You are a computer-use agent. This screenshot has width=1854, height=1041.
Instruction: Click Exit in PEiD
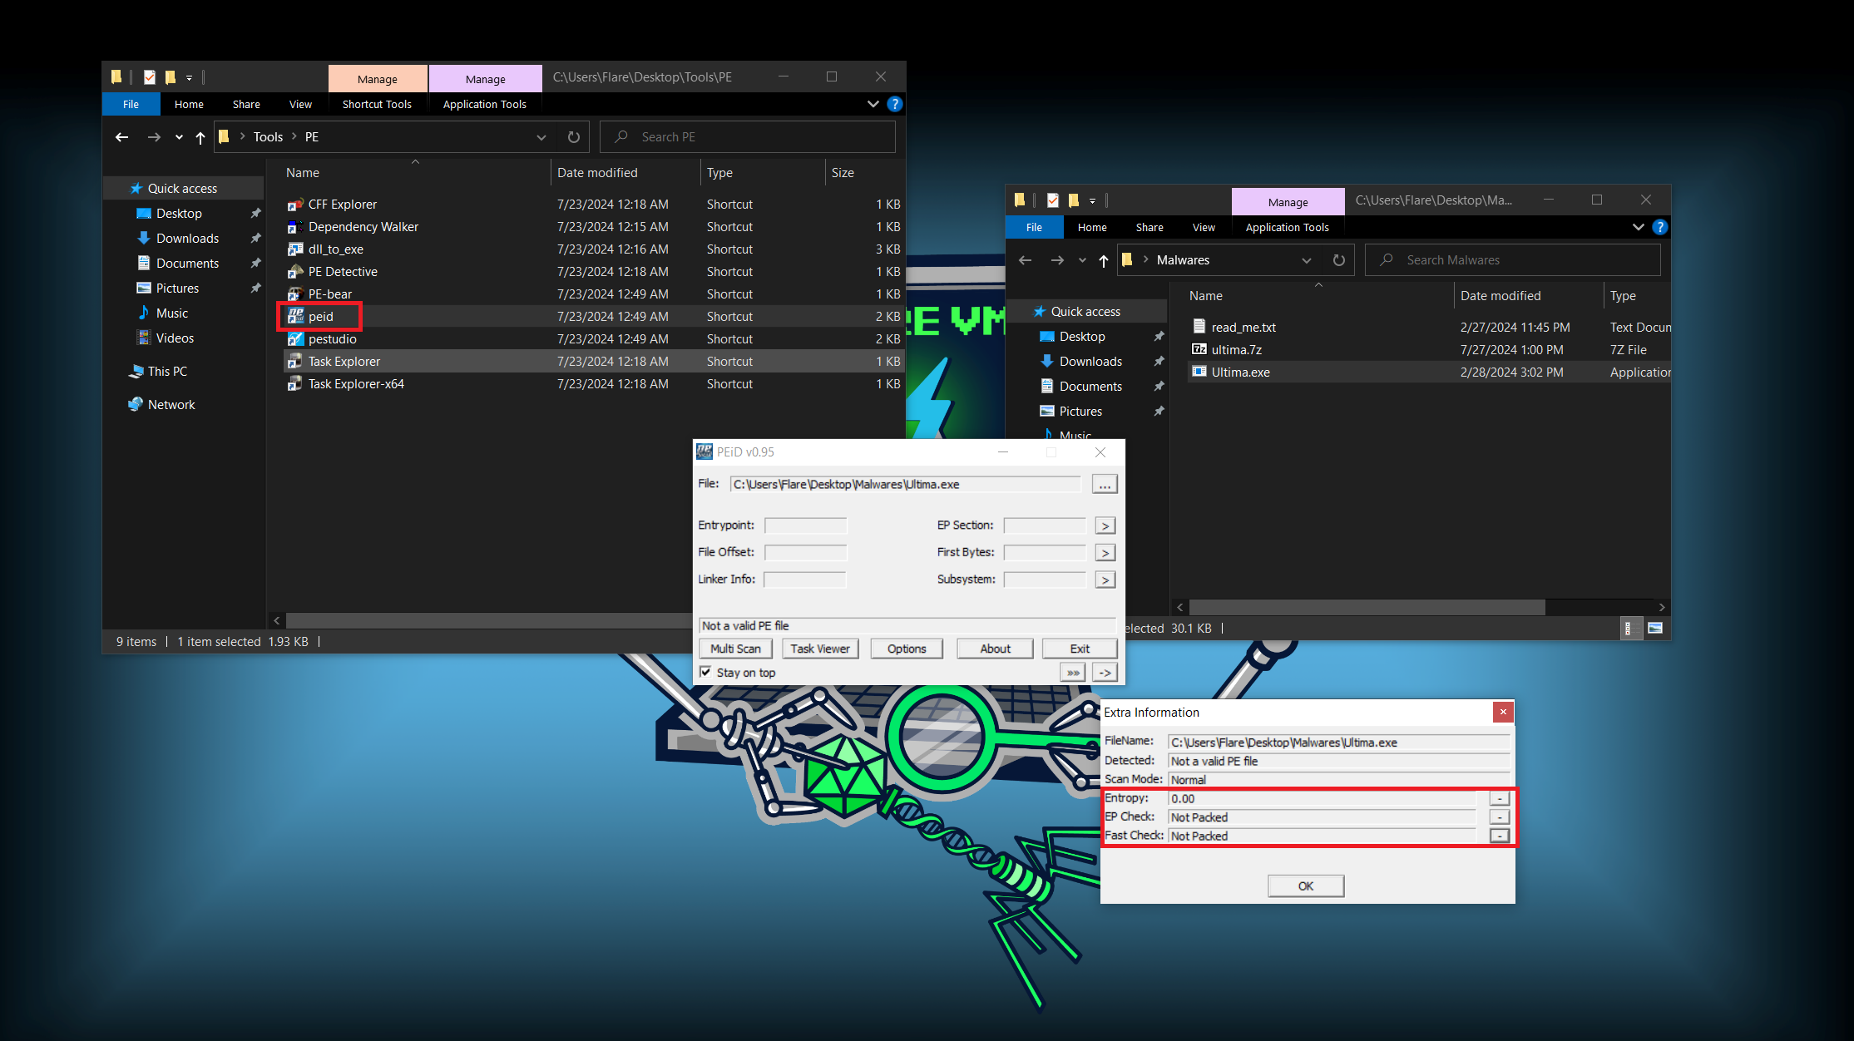pos(1080,649)
